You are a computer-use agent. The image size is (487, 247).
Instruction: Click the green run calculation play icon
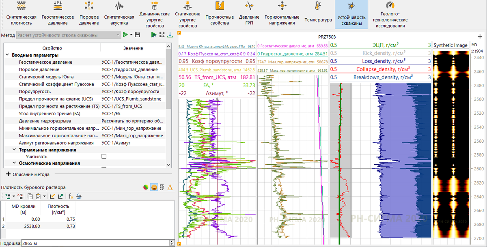pos(125,35)
